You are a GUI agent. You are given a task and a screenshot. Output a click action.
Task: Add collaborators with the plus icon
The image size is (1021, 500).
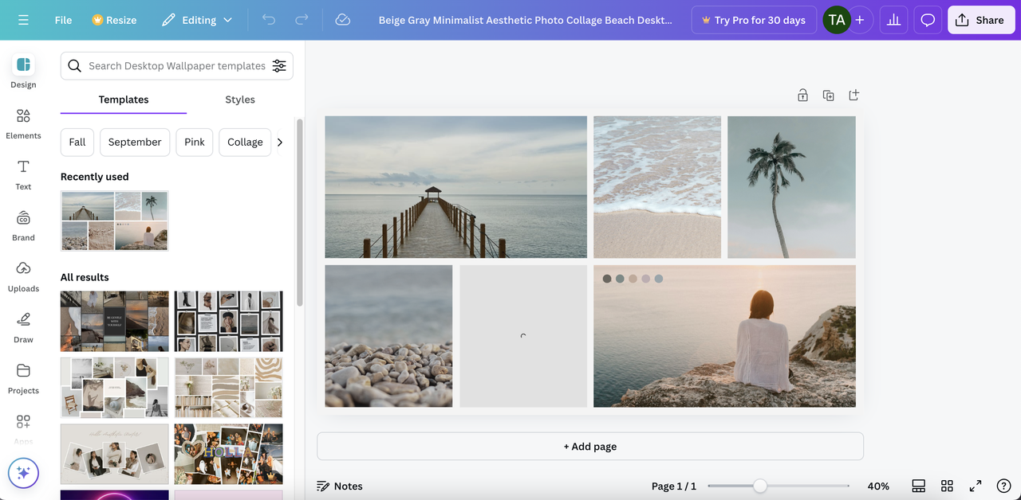coord(860,20)
